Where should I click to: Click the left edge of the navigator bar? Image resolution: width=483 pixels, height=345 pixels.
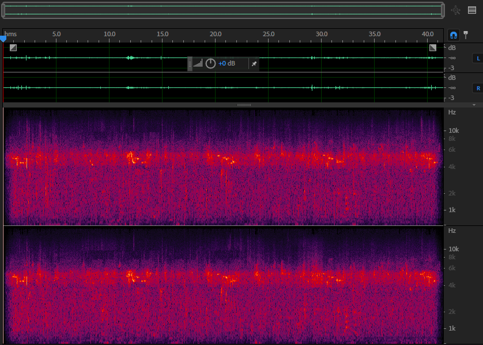tap(3, 10)
